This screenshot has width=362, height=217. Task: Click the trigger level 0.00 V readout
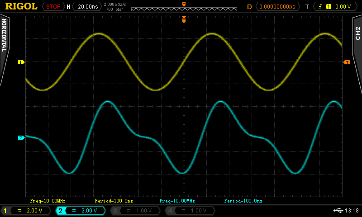(x=343, y=7)
